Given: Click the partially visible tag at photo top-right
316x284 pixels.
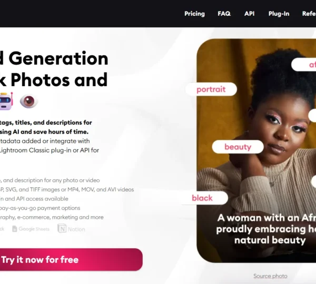Looking at the screenshot, I should [x=304, y=65].
